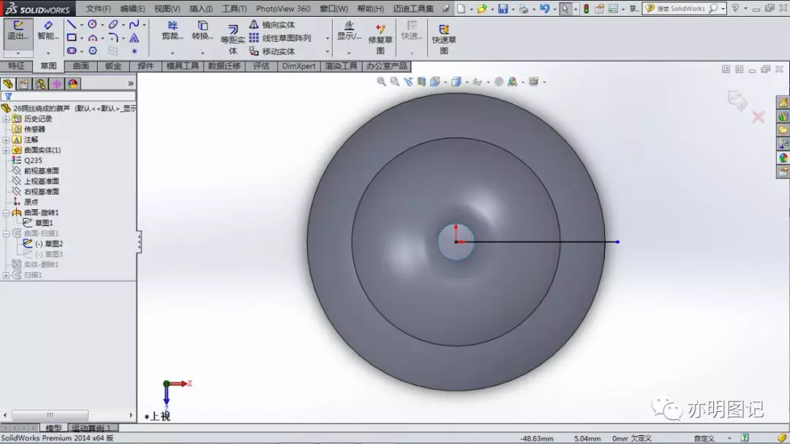Click 镜向实体 mirror entities
The image size is (790, 444).
[x=273, y=24]
